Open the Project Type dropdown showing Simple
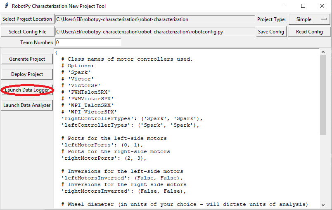 click(x=309, y=19)
